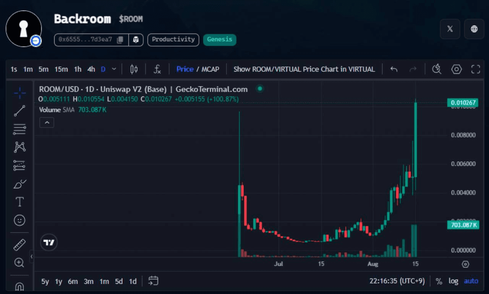Toggle the magnet mode tool
The image size is (489, 294).
(19, 286)
